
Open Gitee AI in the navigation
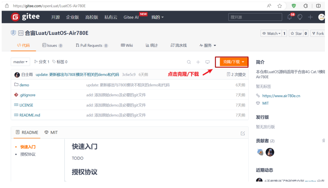[x=131, y=17]
